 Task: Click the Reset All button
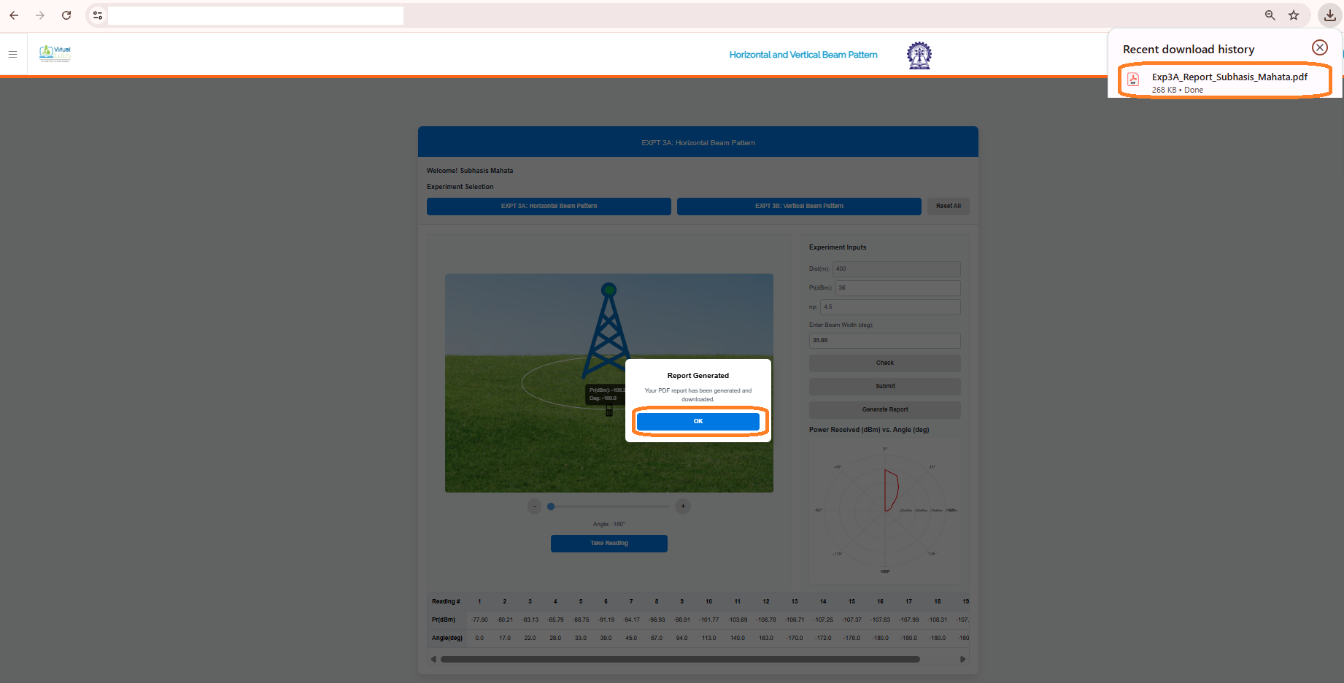948,207
